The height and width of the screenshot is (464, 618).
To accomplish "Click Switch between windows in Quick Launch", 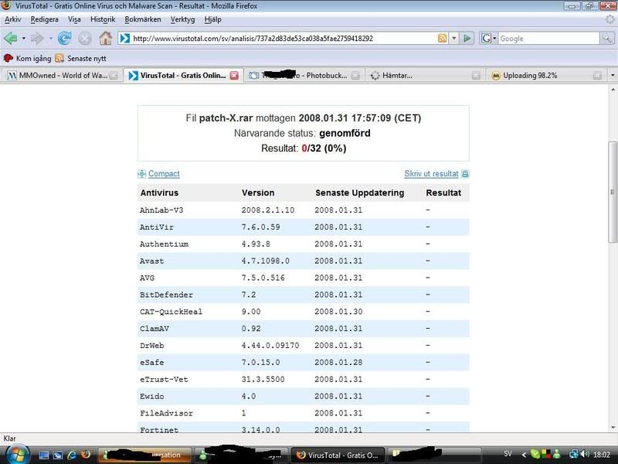I will click(x=57, y=455).
